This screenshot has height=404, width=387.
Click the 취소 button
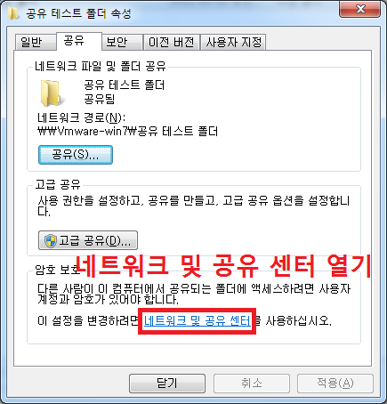252,384
